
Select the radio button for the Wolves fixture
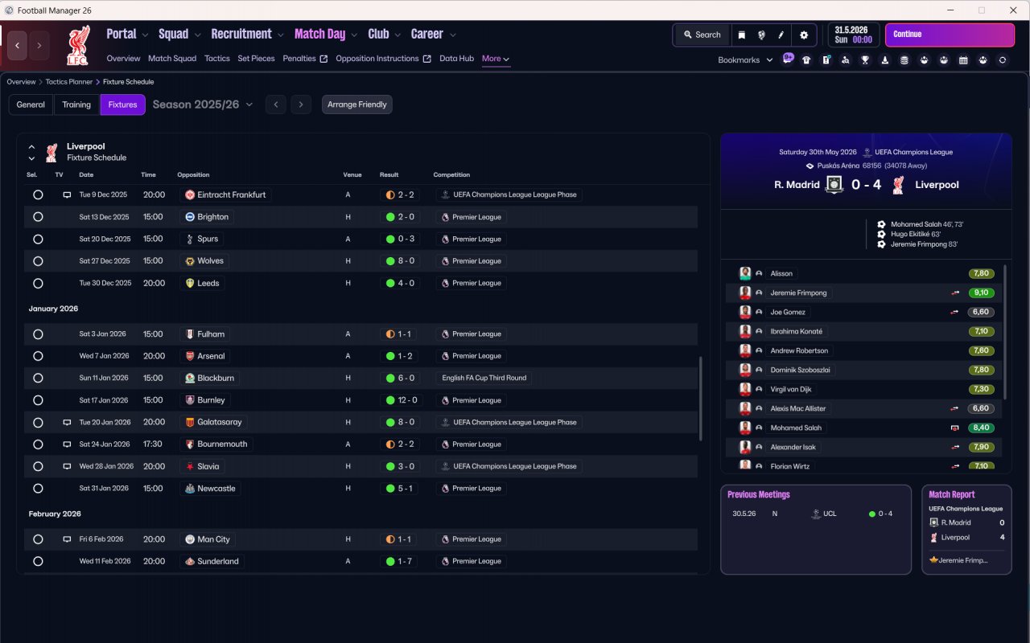click(38, 261)
